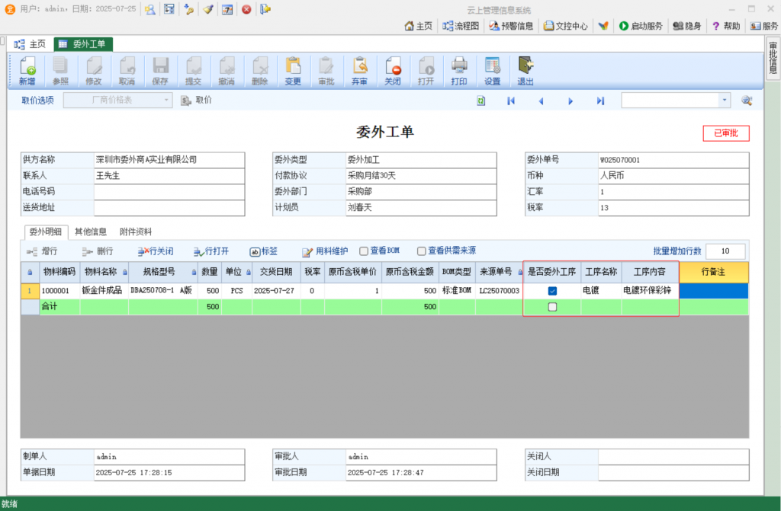Click the 变更 change clipboard icon
The image size is (781, 511).
coord(293,71)
